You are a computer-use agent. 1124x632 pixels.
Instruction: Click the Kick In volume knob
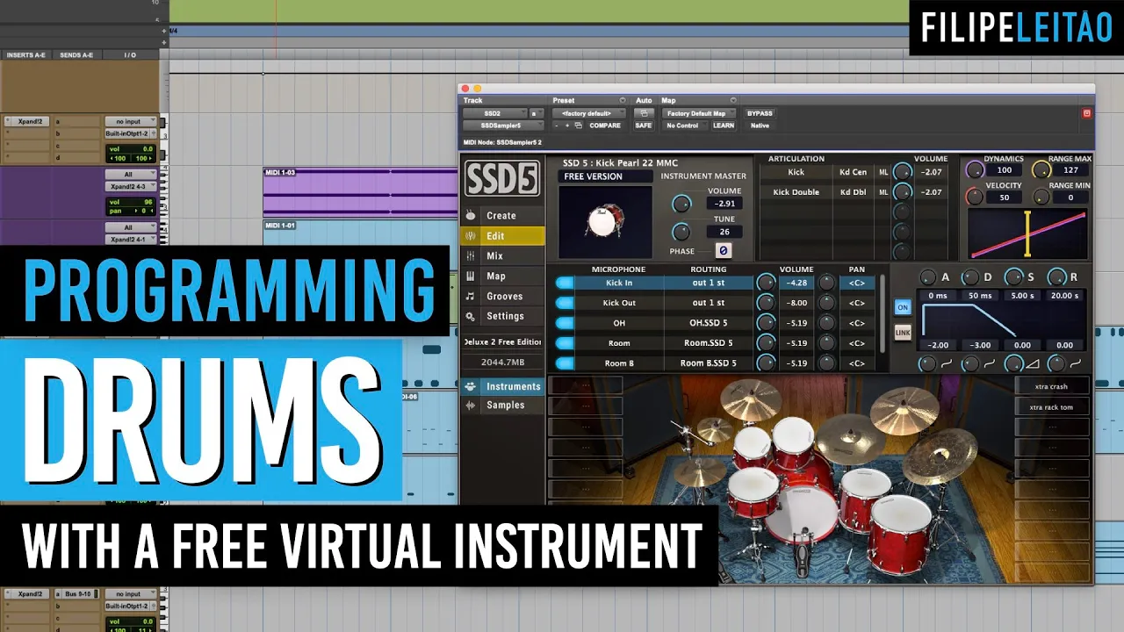[x=766, y=283]
